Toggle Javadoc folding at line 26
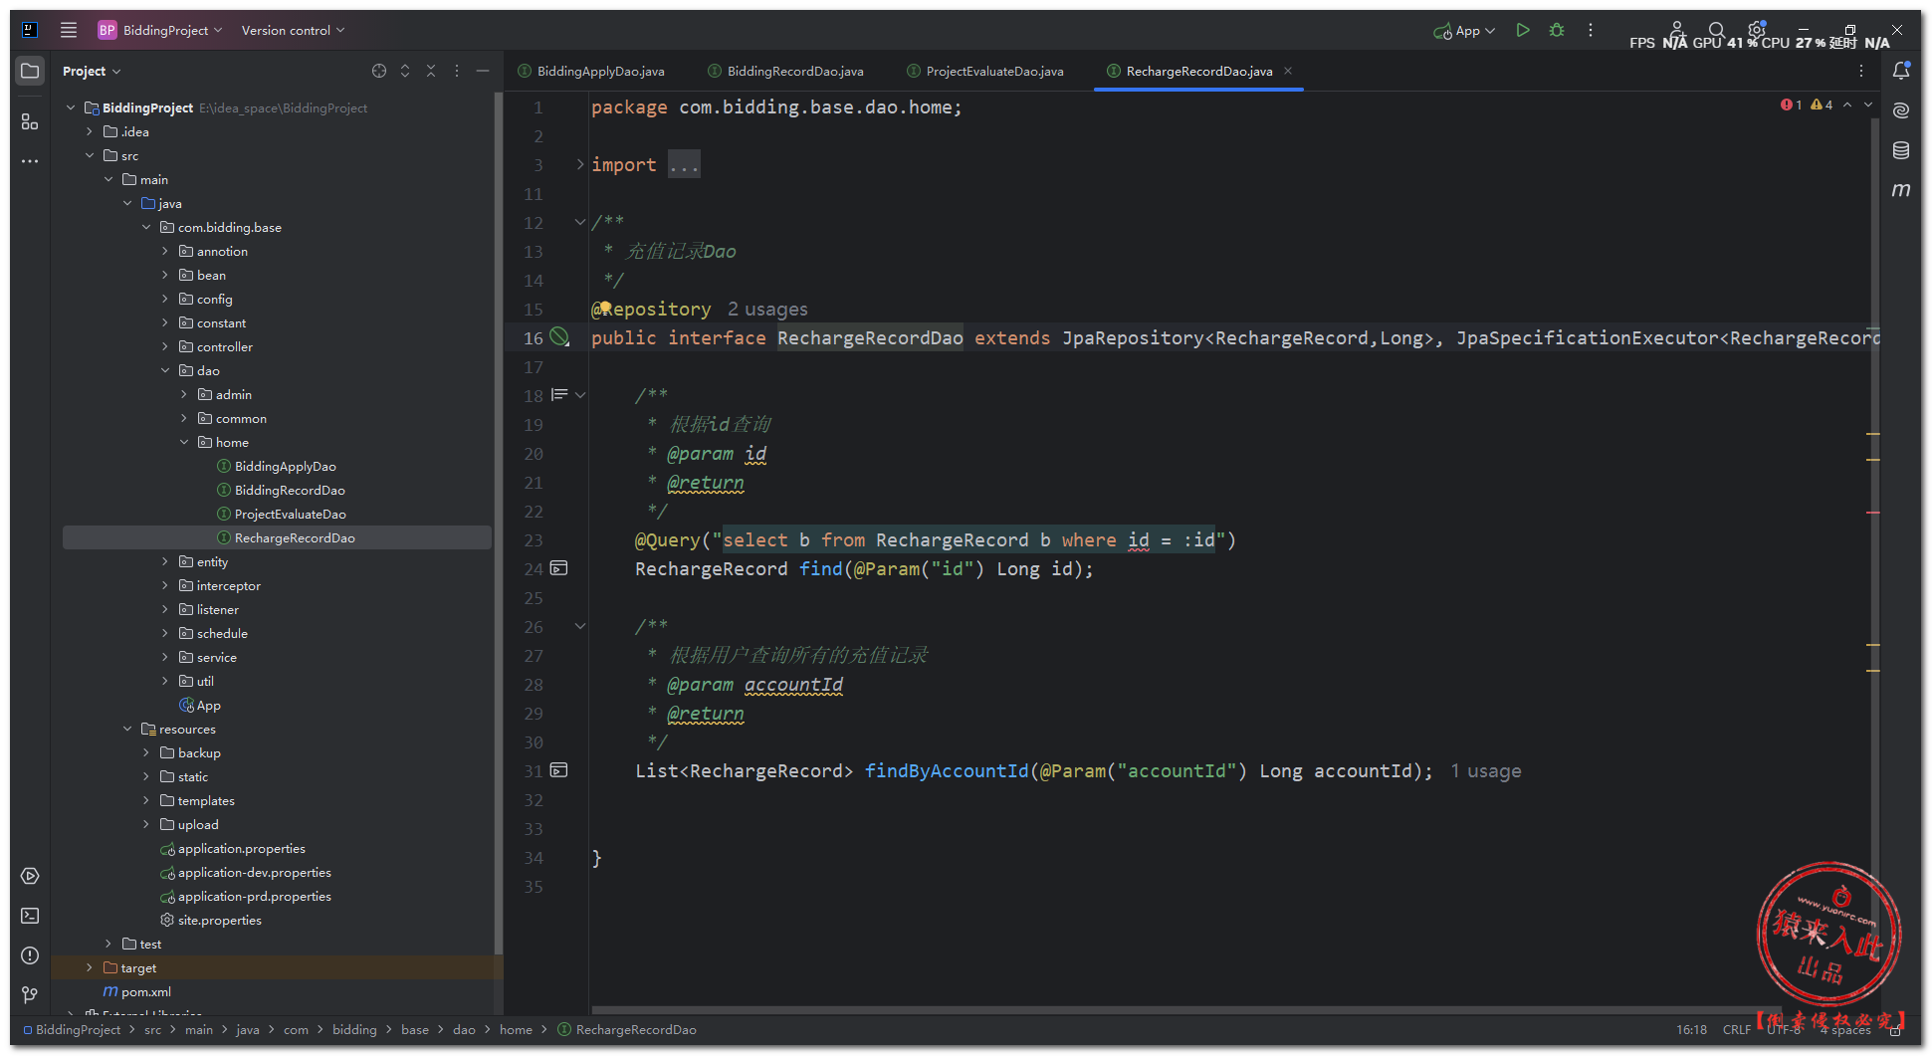The width and height of the screenshot is (1932, 1056). tap(579, 626)
